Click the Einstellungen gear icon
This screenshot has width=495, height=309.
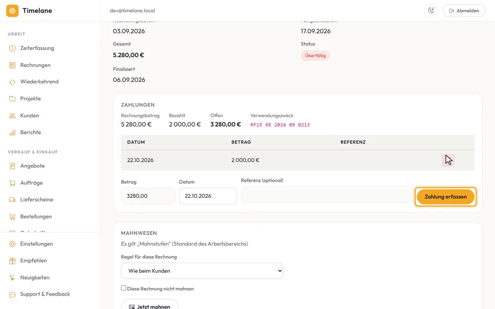pos(12,244)
